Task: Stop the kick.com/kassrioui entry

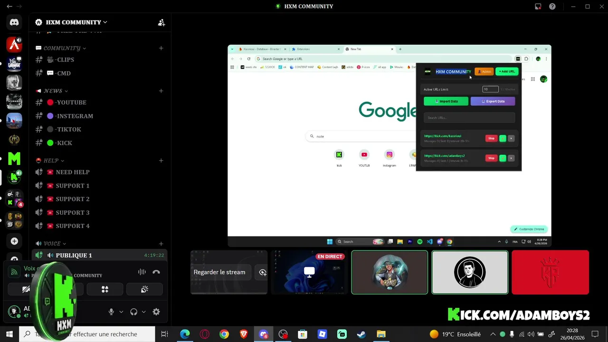Action: (x=491, y=138)
